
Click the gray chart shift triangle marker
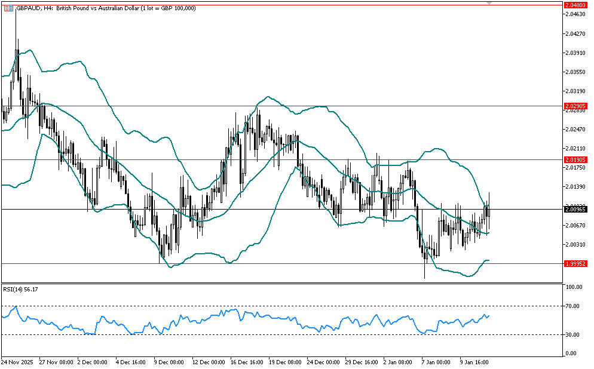[x=489, y=4]
